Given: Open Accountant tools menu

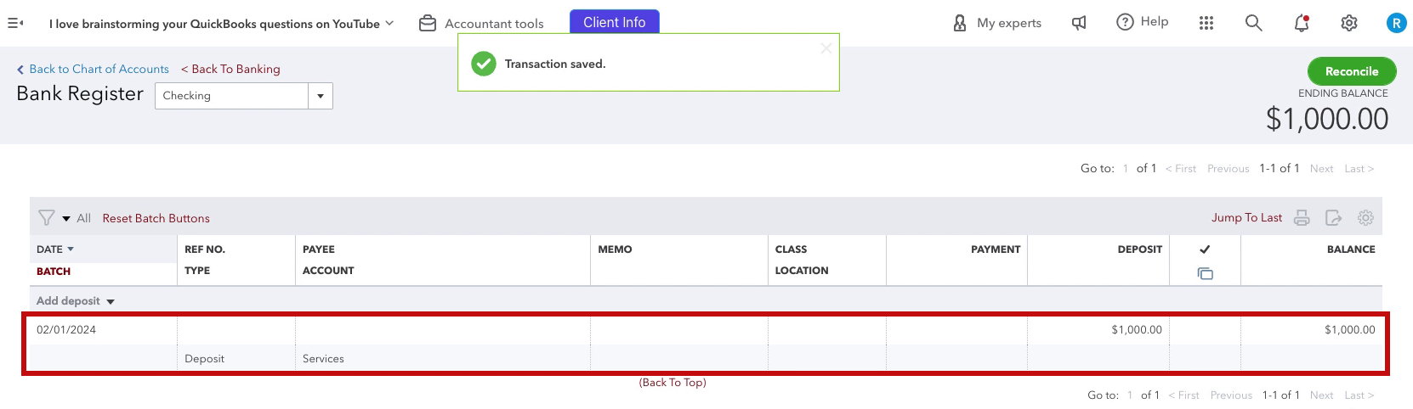Looking at the screenshot, I should 482,24.
